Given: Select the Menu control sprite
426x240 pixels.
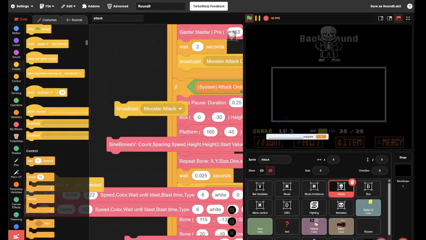Looking at the screenshot, I should [x=260, y=208].
